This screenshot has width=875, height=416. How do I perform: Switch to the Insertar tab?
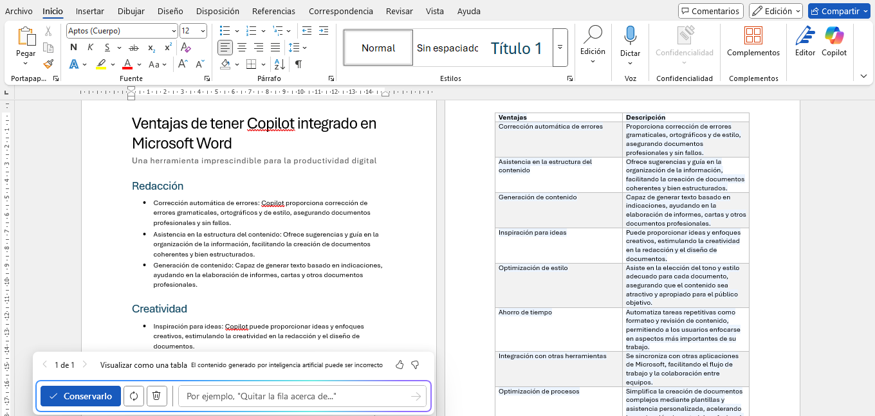(89, 11)
